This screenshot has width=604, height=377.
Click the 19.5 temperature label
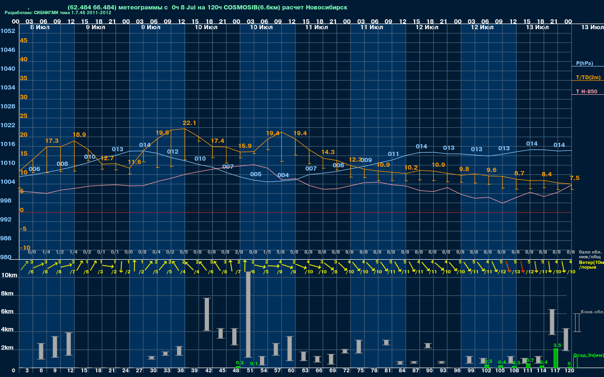pyautogui.click(x=162, y=133)
